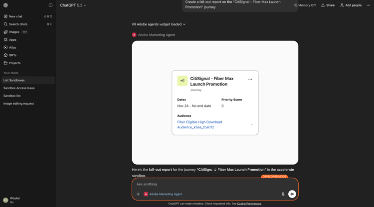
Task: Click the Priority Score label
Action: pos(231,100)
